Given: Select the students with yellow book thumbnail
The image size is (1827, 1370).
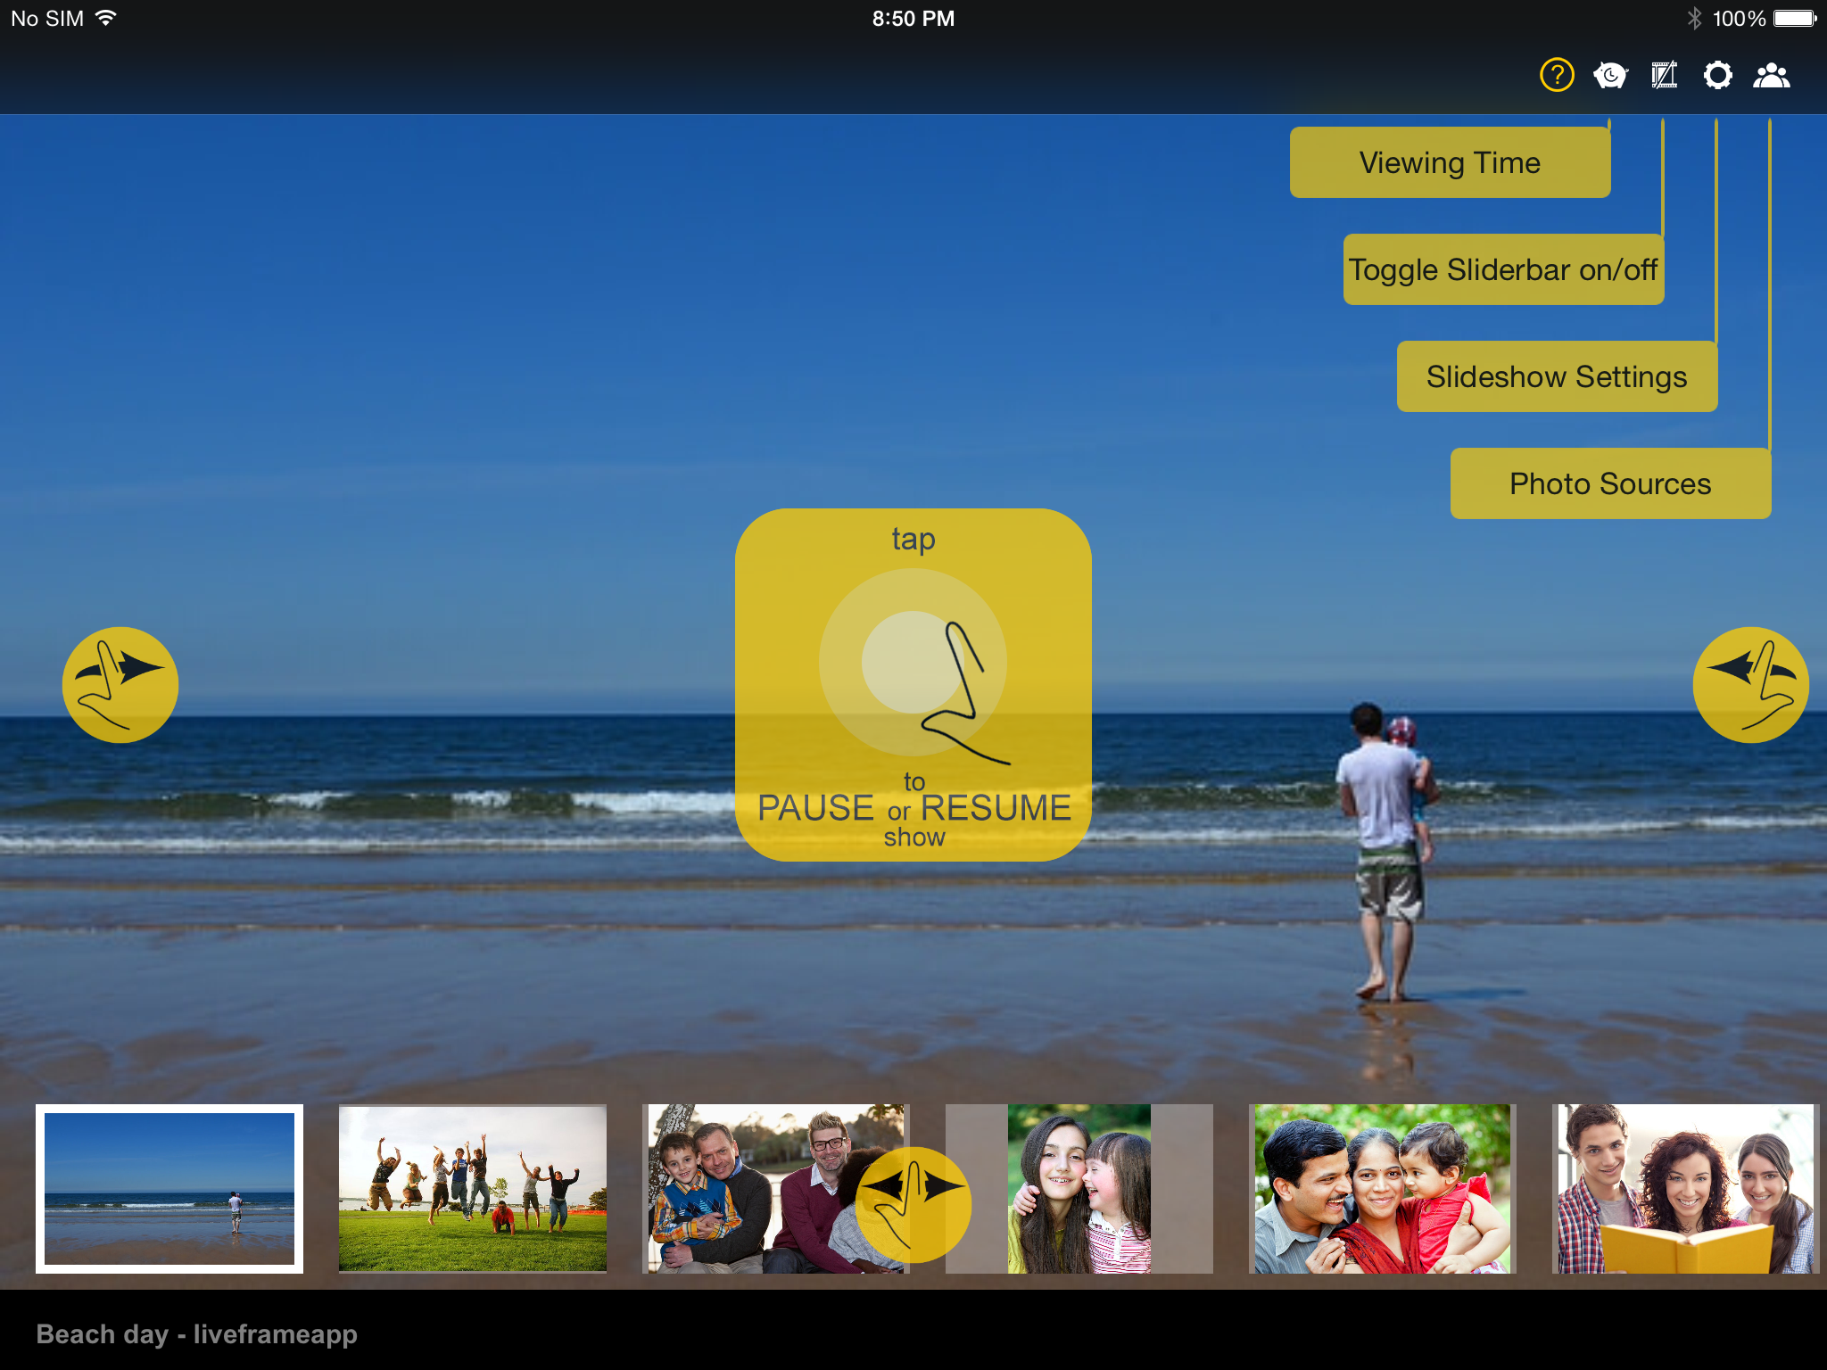Looking at the screenshot, I should [x=1686, y=1189].
